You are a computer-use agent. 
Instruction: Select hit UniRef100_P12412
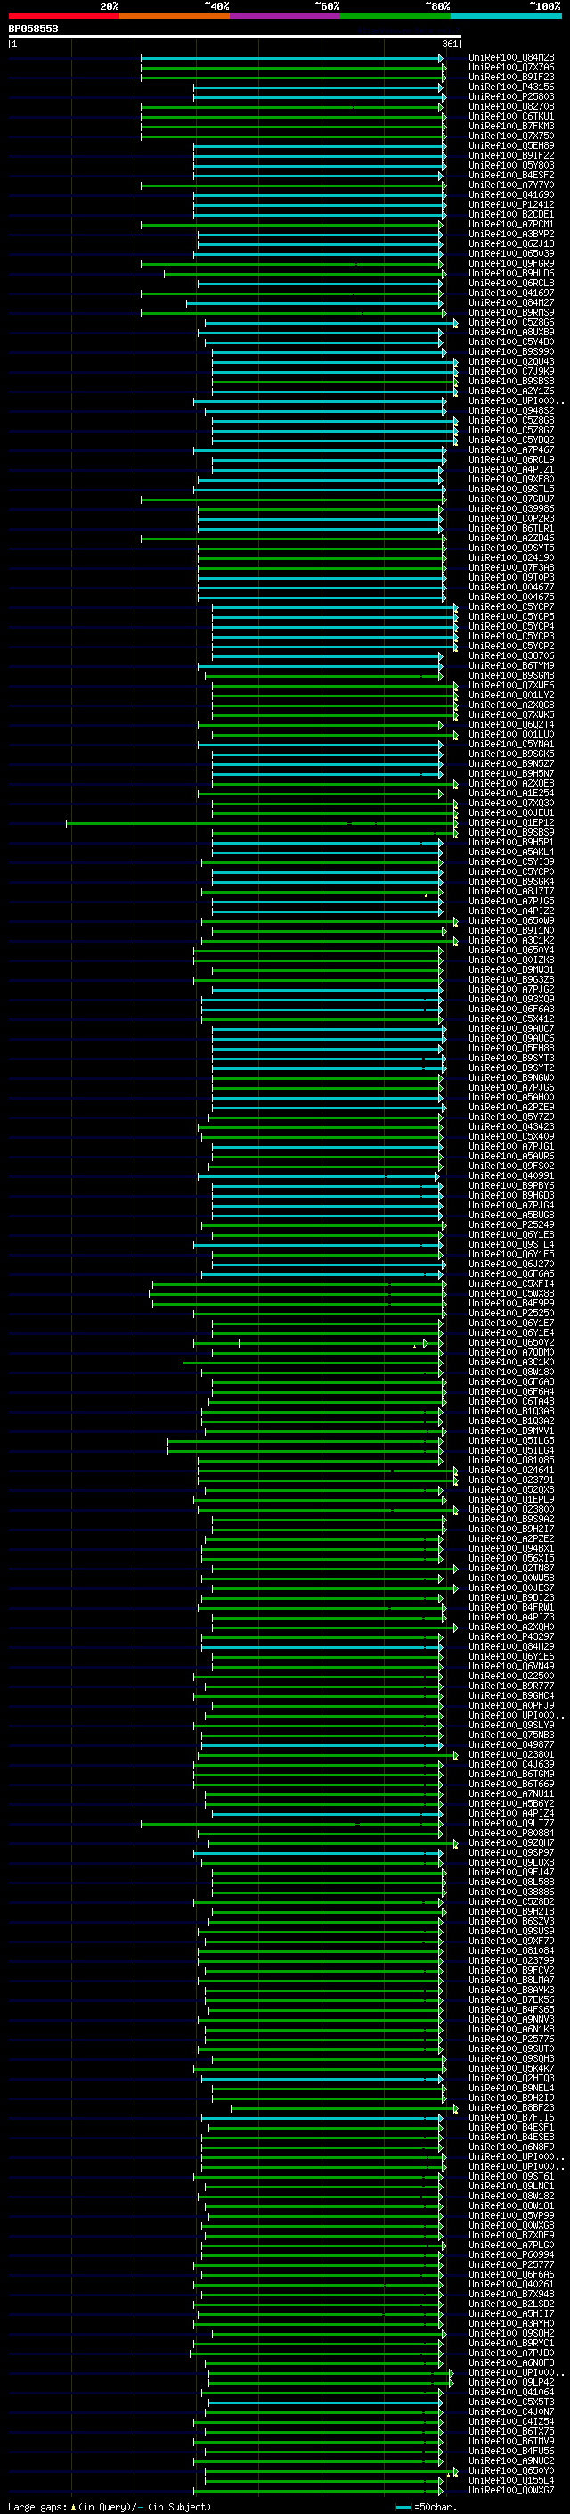pyautogui.click(x=511, y=205)
